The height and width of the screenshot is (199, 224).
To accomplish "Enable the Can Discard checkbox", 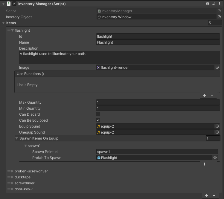I will click(98, 114).
